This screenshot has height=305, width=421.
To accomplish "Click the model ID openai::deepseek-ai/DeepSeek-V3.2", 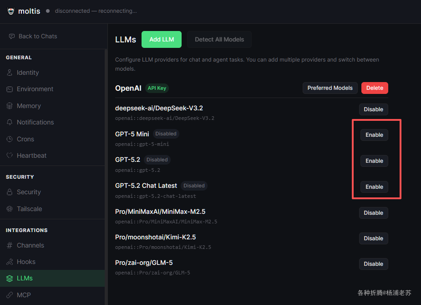I will [165, 118].
